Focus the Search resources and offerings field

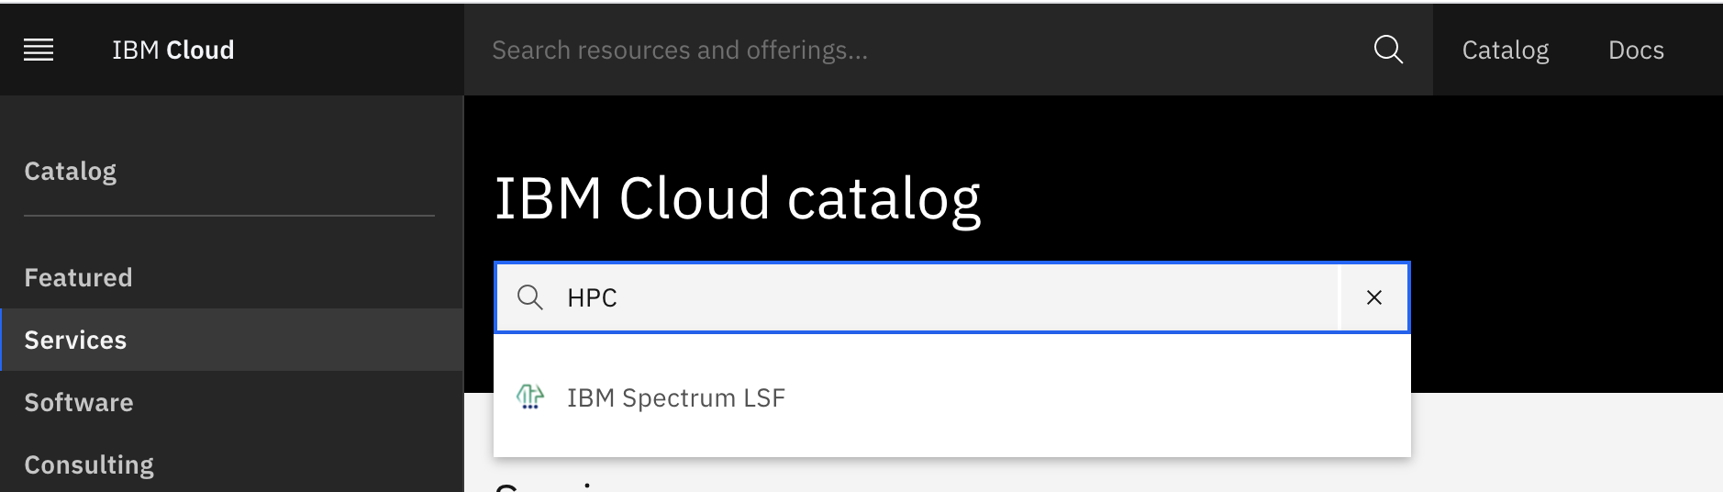click(x=917, y=50)
